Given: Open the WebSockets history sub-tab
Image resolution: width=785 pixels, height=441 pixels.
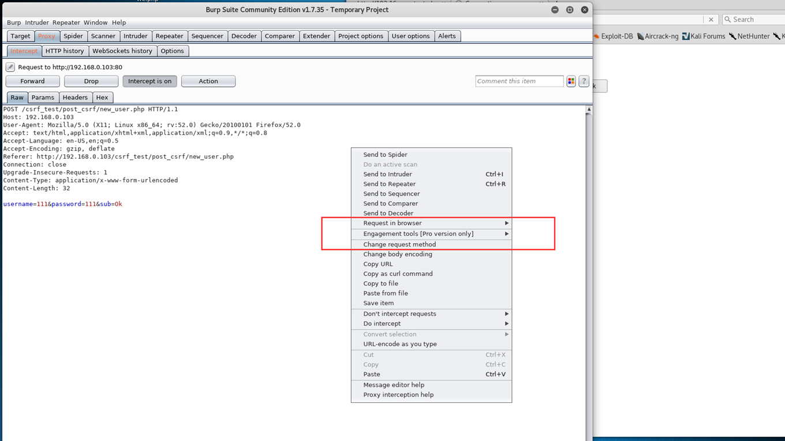Looking at the screenshot, I should point(122,51).
